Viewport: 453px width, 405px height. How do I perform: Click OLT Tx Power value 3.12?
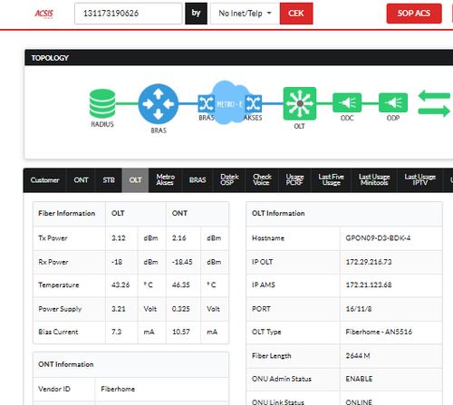119,238
